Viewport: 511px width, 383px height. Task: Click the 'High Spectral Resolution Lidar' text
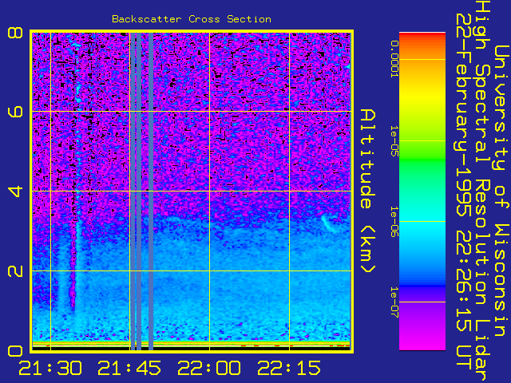[x=483, y=191]
